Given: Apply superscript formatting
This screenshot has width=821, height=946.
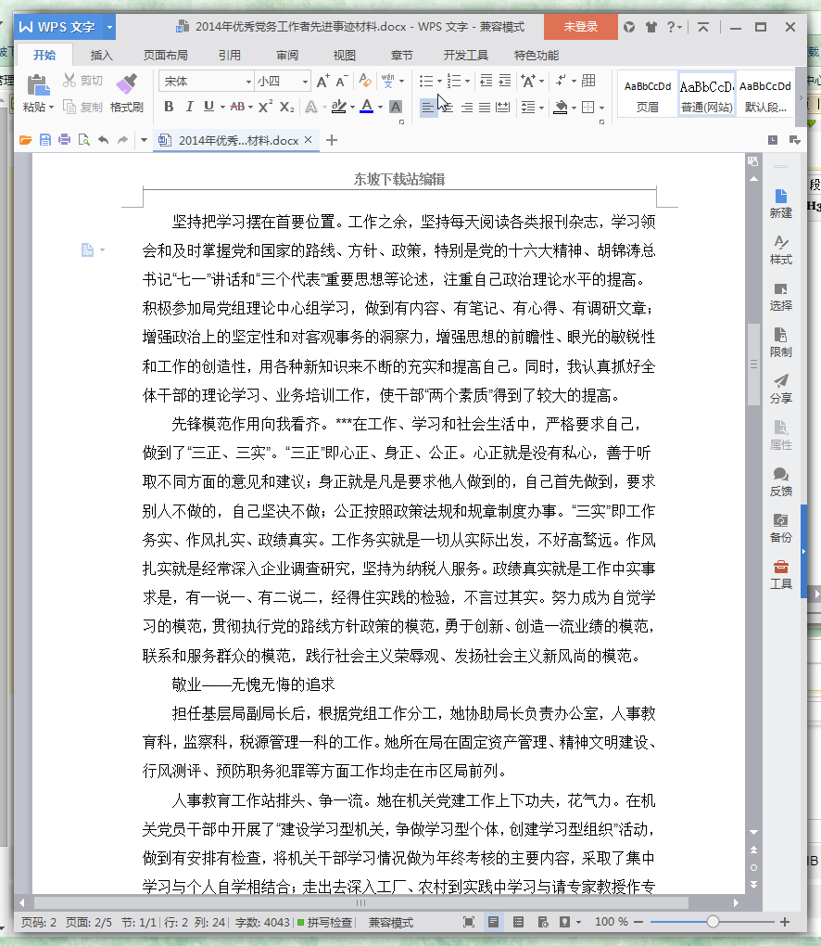Looking at the screenshot, I should pyautogui.click(x=265, y=107).
